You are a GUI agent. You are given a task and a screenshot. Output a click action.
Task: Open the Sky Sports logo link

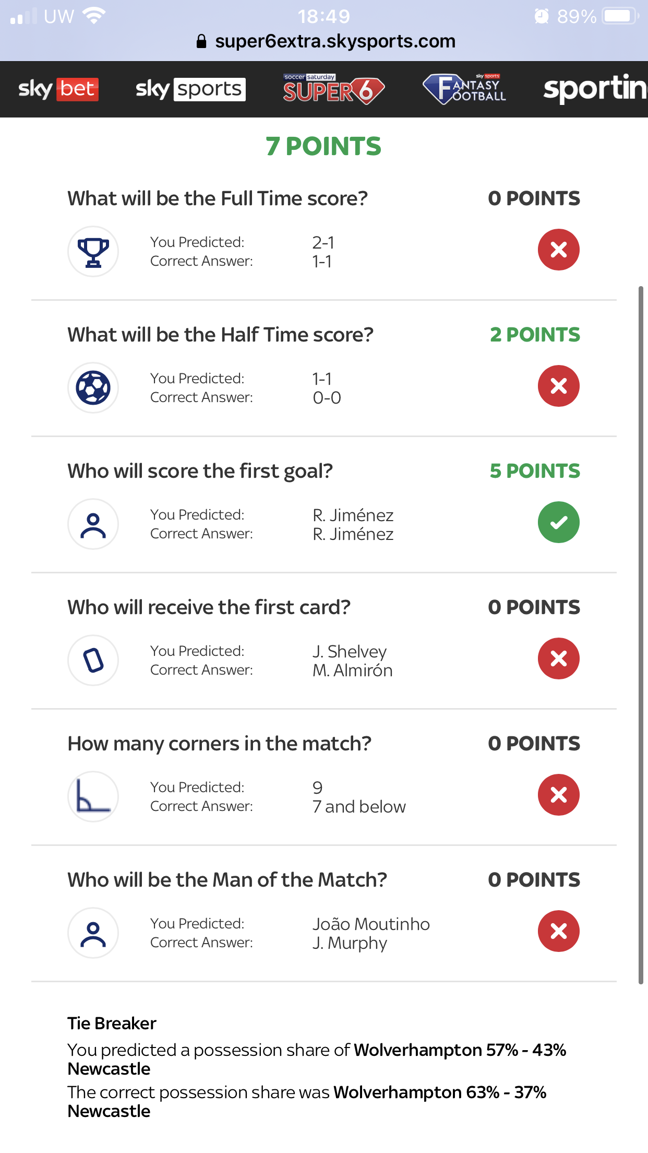[x=190, y=89]
